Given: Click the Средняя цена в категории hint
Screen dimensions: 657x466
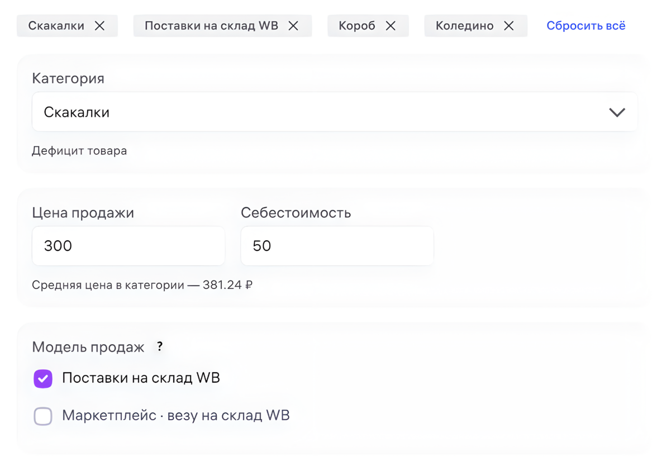Looking at the screenshot, I should 142,285.
